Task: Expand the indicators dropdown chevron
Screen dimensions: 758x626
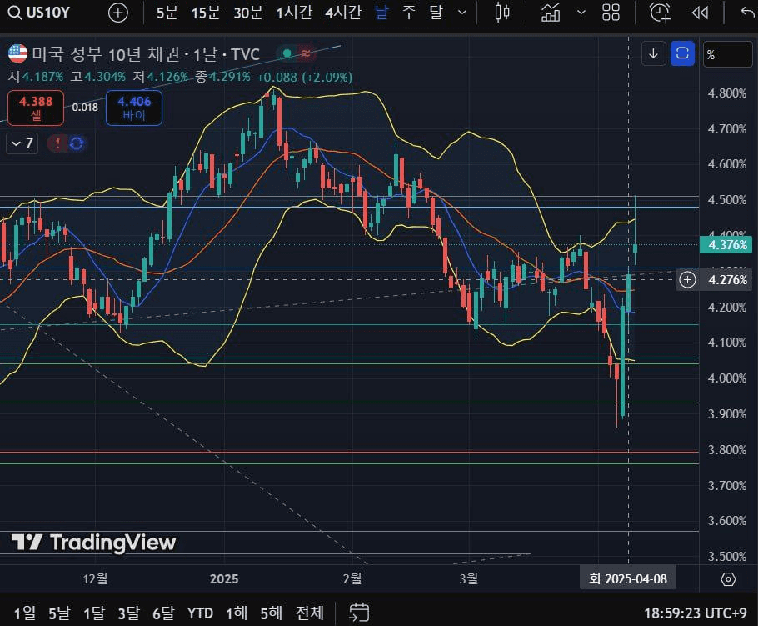Action: (x=581, y=13)
